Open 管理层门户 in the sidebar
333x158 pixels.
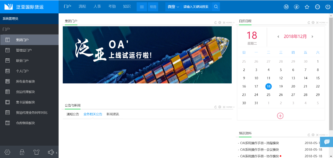[29, 50]
